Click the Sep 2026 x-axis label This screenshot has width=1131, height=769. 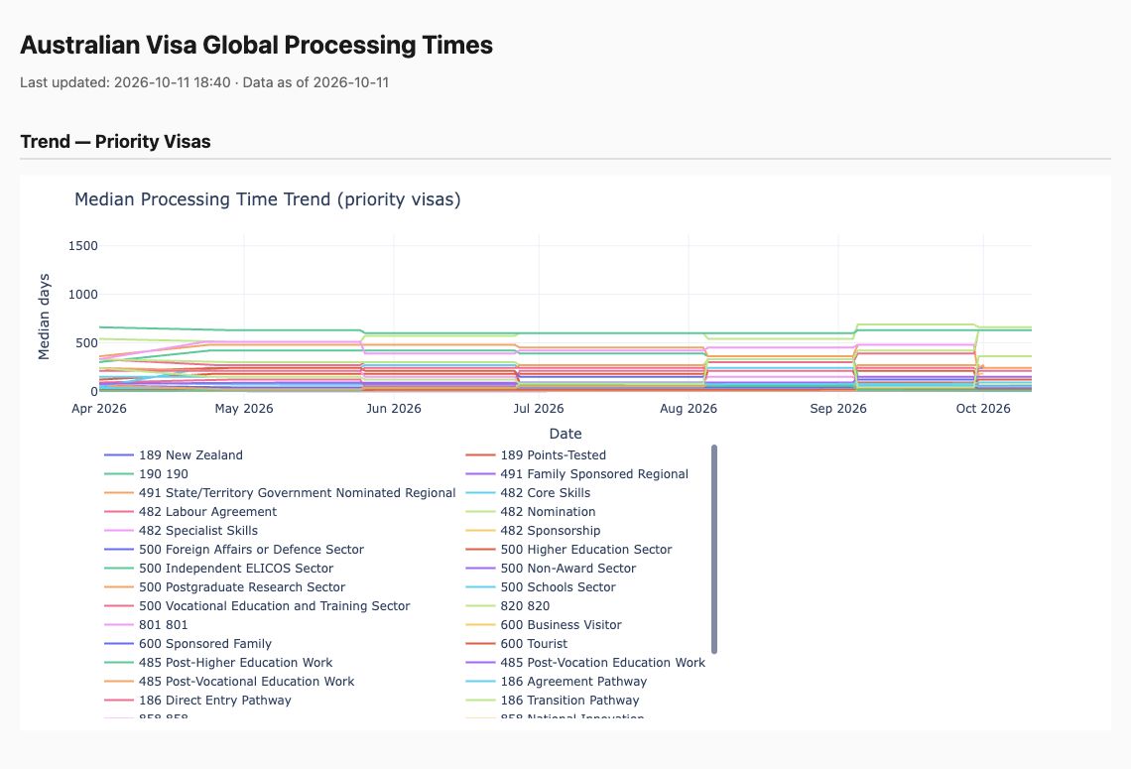pyautogui.click(x=838, y=408)
